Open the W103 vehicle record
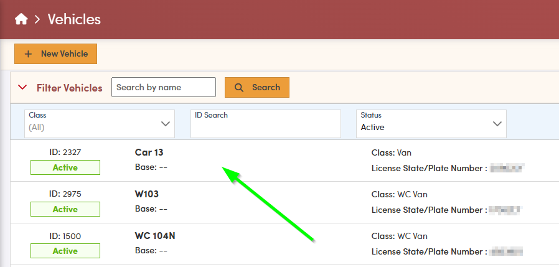The height and width of the screenshot is (267, 559). point(147,194)
